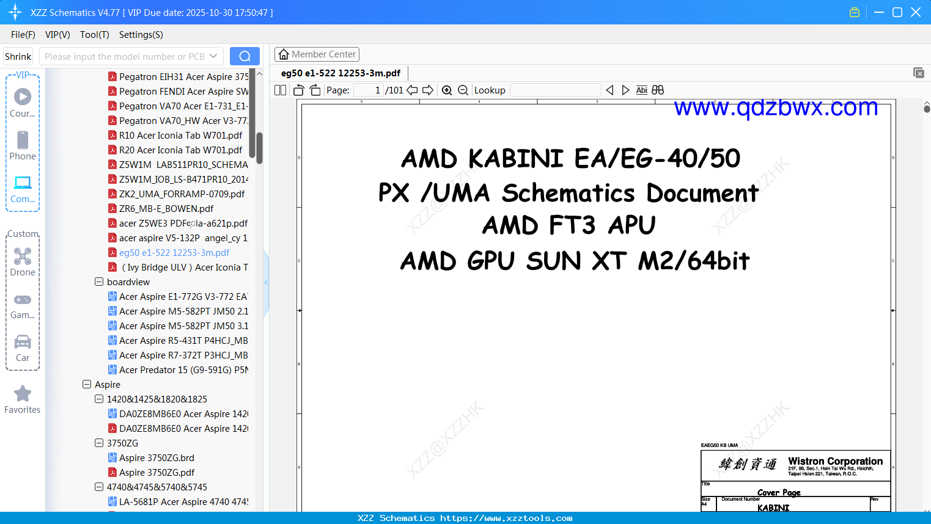Open the VIP Course video section

tap(23, 102)
